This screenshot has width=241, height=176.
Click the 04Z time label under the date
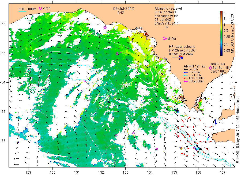[x=121, y=13]
